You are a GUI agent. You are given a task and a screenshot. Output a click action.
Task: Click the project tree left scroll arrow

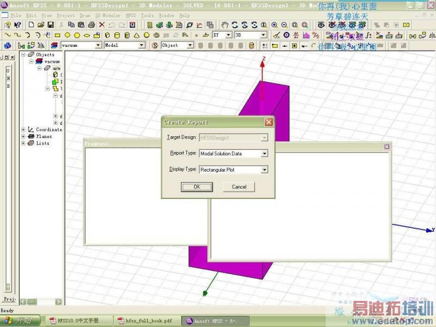click(23, 302)
